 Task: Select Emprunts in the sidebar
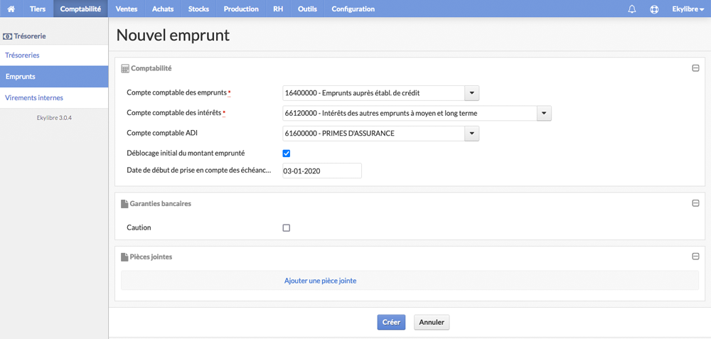click(54, 77)
